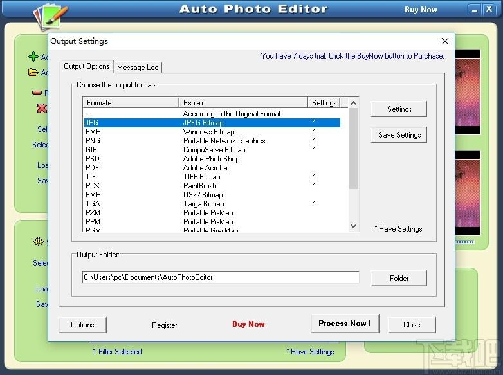The height and width of the screenshot is (375, 503).
Task: Select the OS/2 Bitmap row
Action: tap(212, 195)
